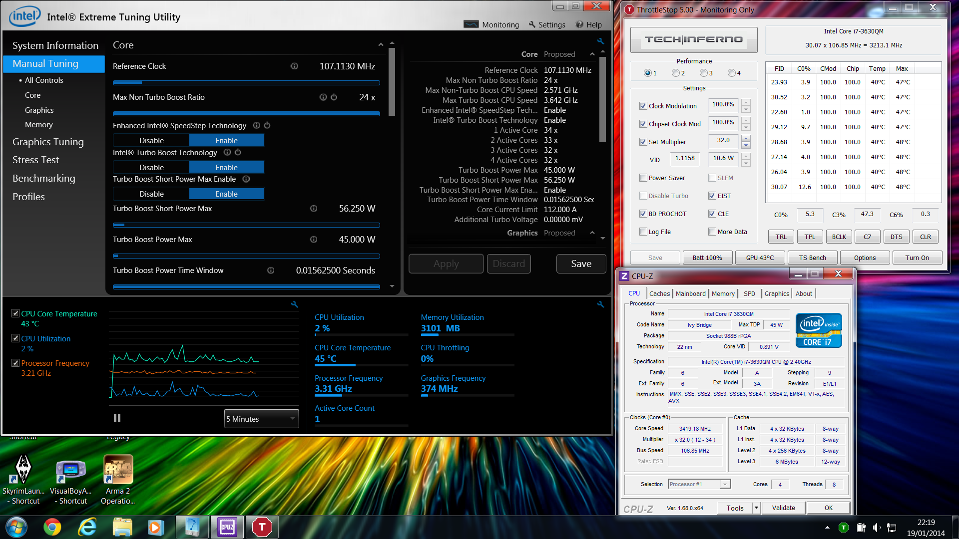Click info icon for Enhanced Intel SpeedStep Technology
This screenshot has height=539, width=959.
256,125
